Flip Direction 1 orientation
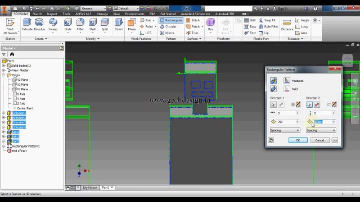Screen dimensions: 360x202 (x=281, y=104)
